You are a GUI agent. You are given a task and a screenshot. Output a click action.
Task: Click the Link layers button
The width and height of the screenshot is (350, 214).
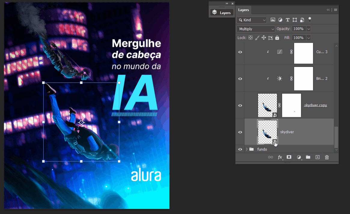270,157
